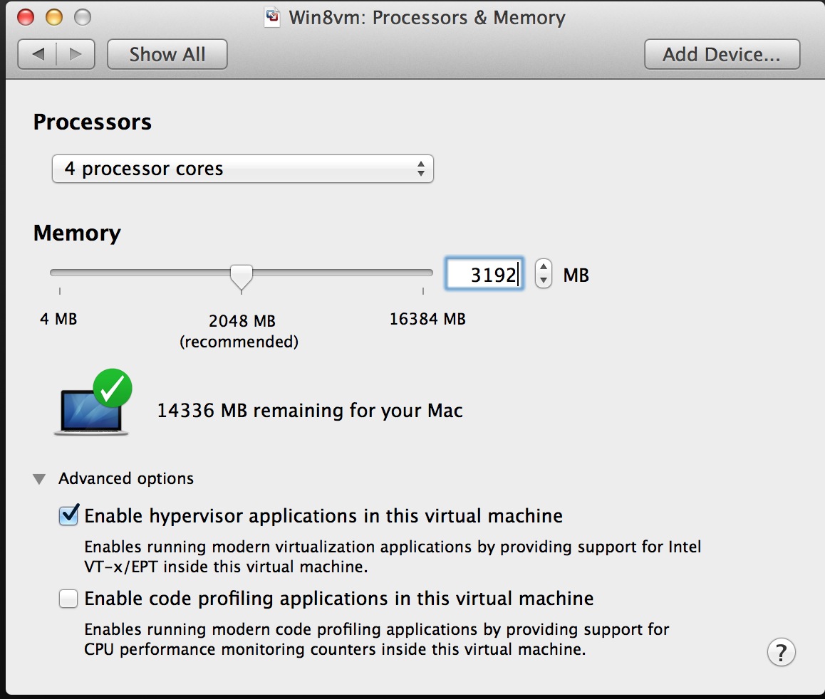
Task: Click the help question mark button
Action: point(781,651)
